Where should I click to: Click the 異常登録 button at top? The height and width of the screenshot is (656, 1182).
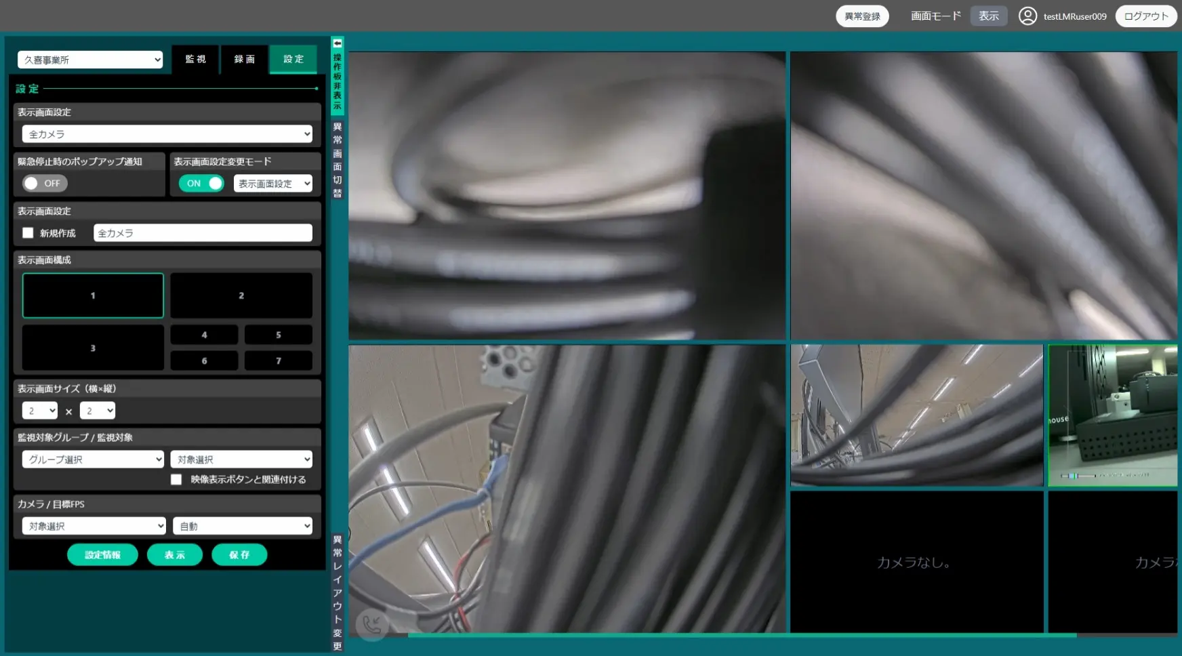coord(862,16)
